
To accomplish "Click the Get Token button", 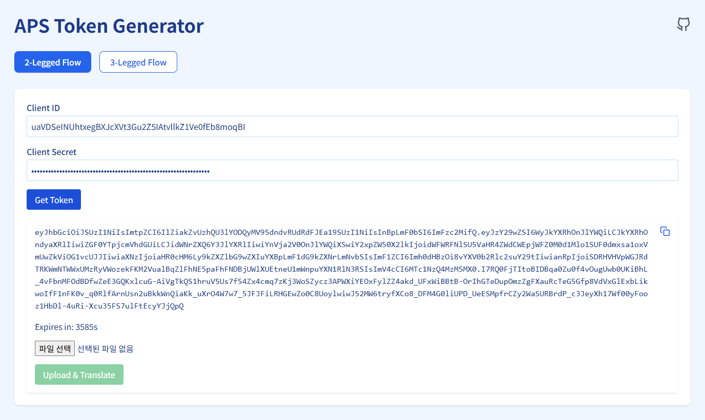I will point(54,200).
